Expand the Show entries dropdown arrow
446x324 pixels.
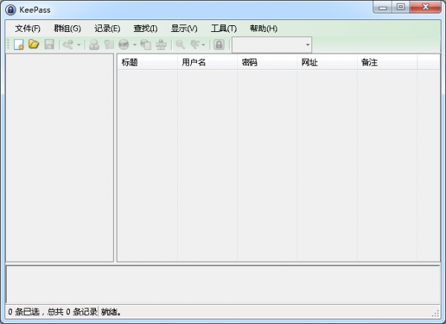204,45
